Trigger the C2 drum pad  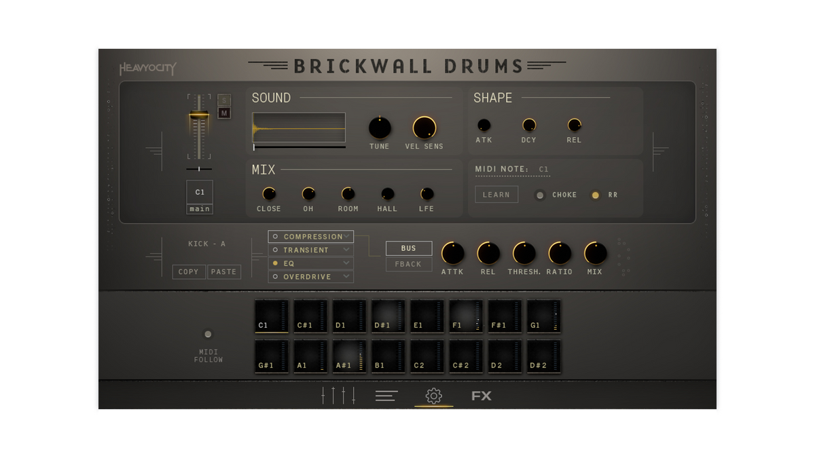(x=427, y=356)
